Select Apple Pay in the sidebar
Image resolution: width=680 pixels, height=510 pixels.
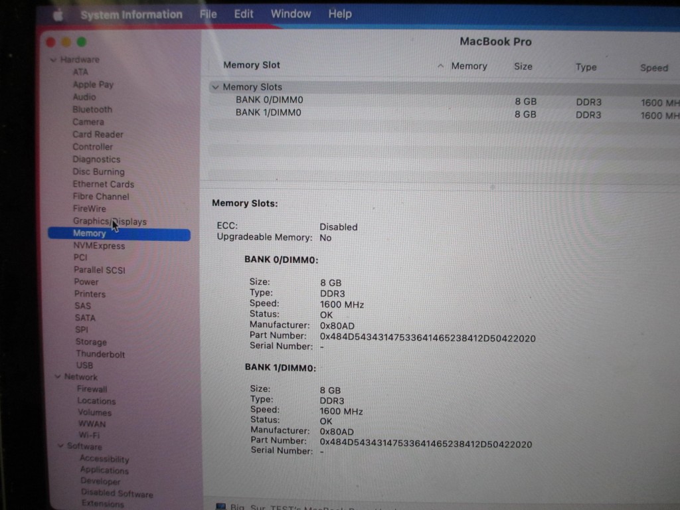[93, 84]
